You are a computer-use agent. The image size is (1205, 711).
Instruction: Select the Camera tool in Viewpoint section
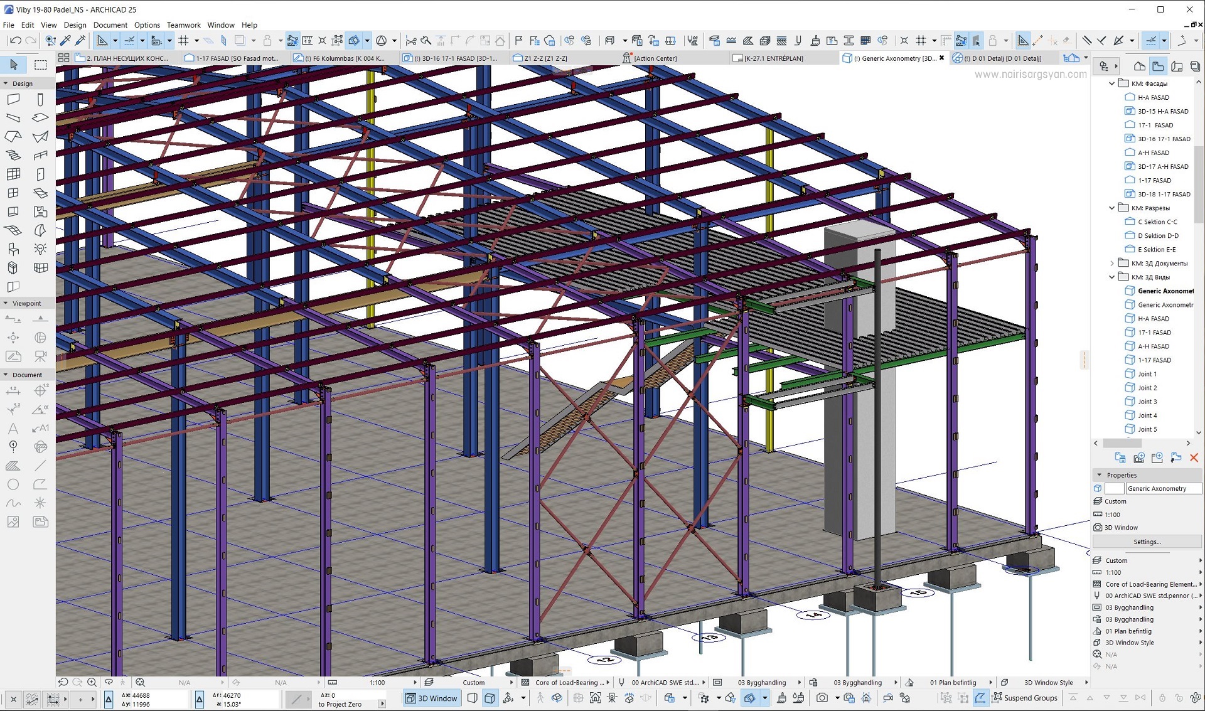coord(40,356)
